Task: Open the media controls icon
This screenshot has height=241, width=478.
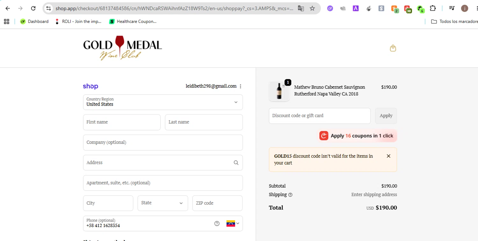Action: pos(452,8)
